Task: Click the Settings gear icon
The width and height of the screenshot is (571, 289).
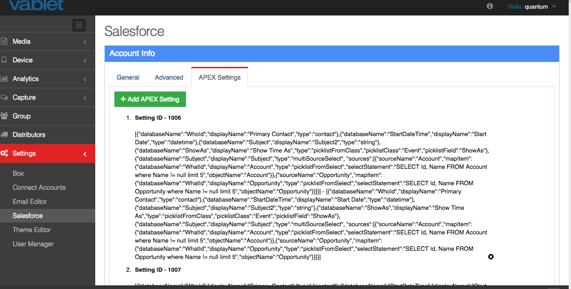Action: [x=5, y=153]
